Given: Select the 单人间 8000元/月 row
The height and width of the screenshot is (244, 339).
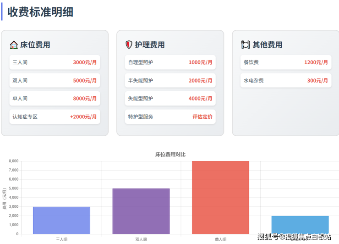Looking at the screenshot, I should point(55,99).
